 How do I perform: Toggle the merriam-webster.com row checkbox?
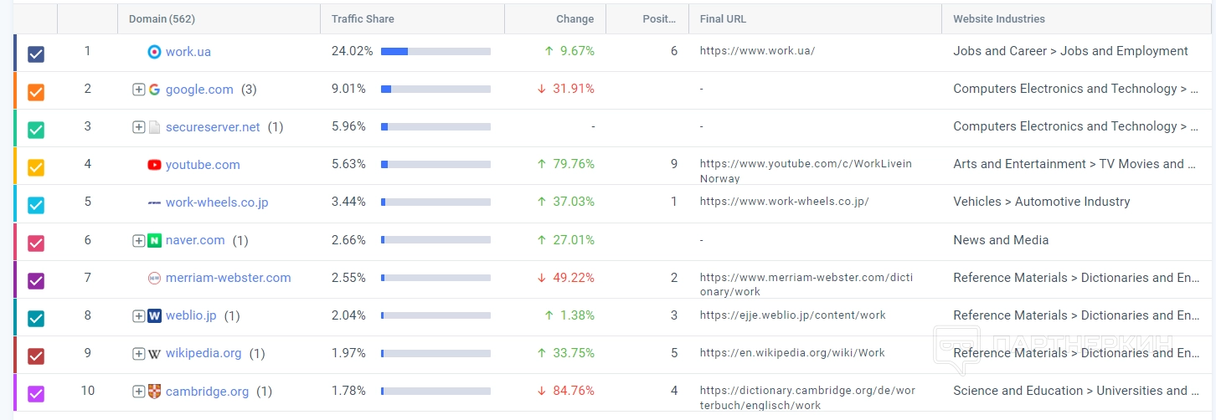[x=36, y=281]
